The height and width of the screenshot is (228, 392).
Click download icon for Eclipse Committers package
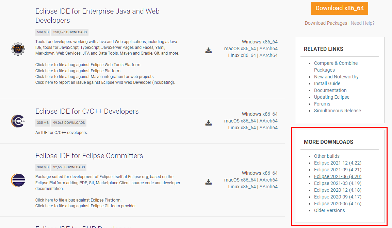tap(209, 182)
